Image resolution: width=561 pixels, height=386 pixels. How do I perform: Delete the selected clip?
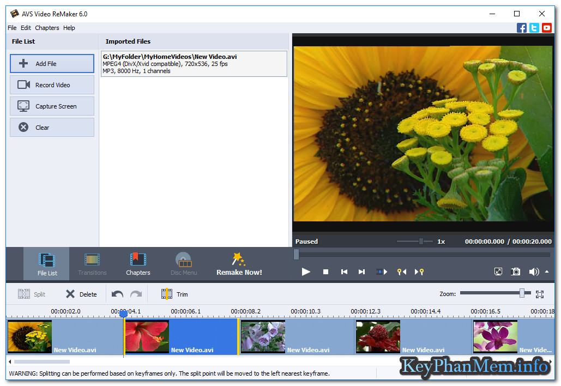click(81, 294)
